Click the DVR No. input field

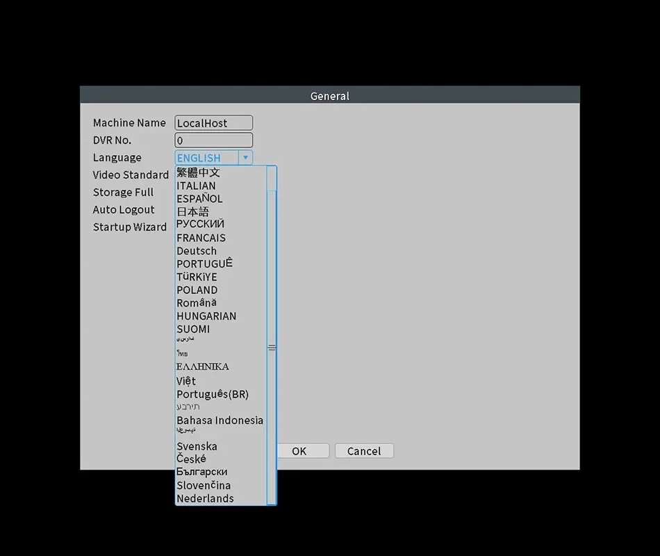coord(213,140)
